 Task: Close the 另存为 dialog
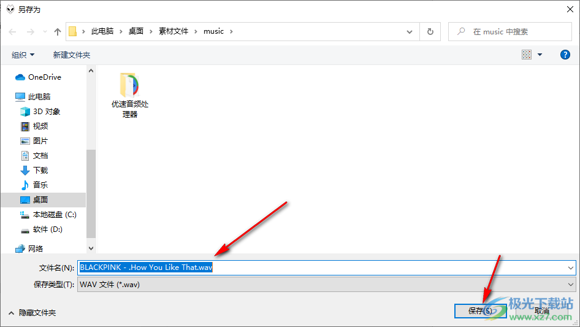coord(570,9)
